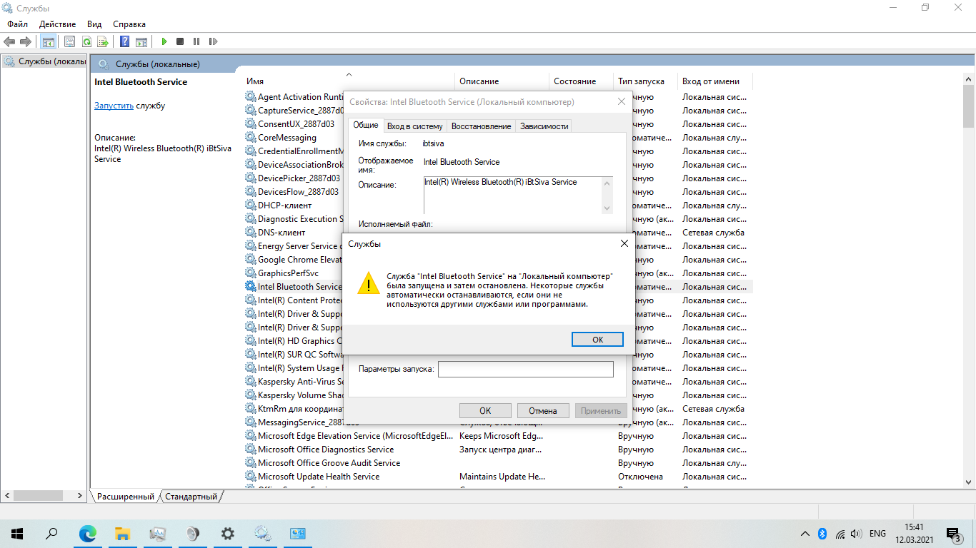This screenshot has width=976, height=548.
Task: Click the Параметры запуска input field
Action: (526, 369)
